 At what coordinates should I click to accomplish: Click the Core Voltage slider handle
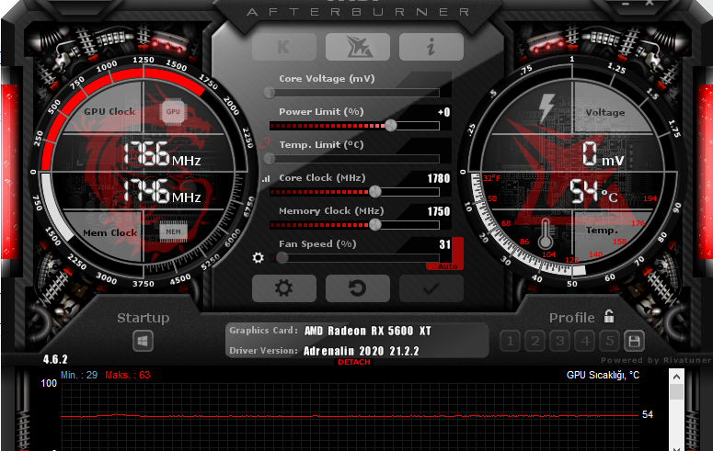tap(270, 93)
